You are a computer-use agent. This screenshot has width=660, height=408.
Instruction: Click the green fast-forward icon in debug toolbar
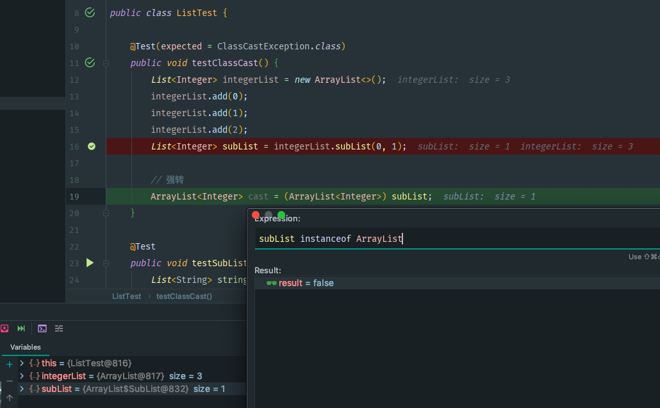(21, 328)
